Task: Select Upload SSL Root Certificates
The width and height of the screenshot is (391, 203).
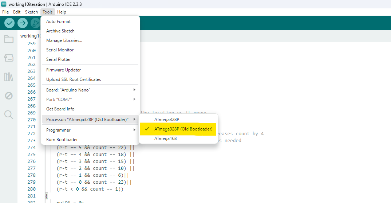Action: coord(90,79)
